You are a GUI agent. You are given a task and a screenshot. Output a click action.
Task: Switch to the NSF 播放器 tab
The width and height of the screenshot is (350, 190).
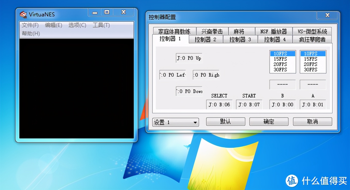274,31
